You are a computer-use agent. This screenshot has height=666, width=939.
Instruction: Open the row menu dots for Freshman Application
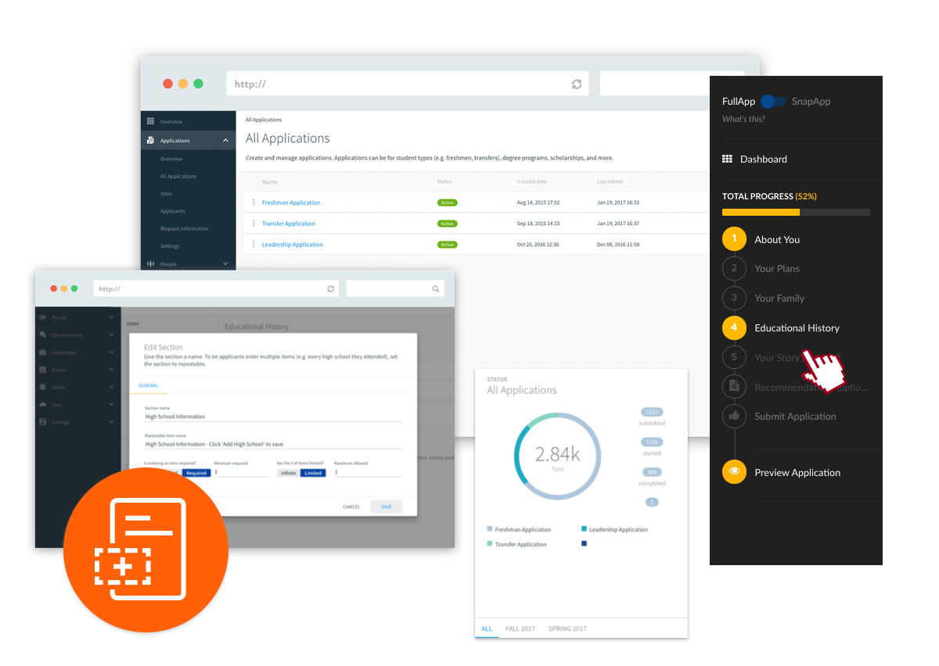(x=254, y=202)
